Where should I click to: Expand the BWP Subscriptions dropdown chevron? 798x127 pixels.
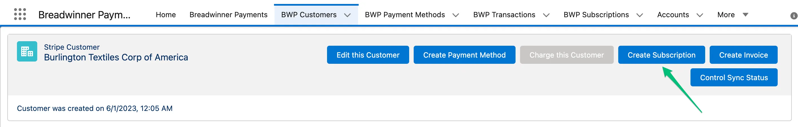tap(640, 15)
